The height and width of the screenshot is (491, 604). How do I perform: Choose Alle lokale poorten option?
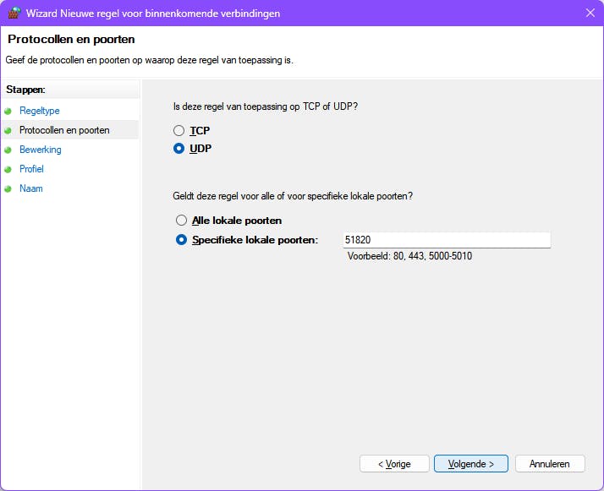coord(180,221)
